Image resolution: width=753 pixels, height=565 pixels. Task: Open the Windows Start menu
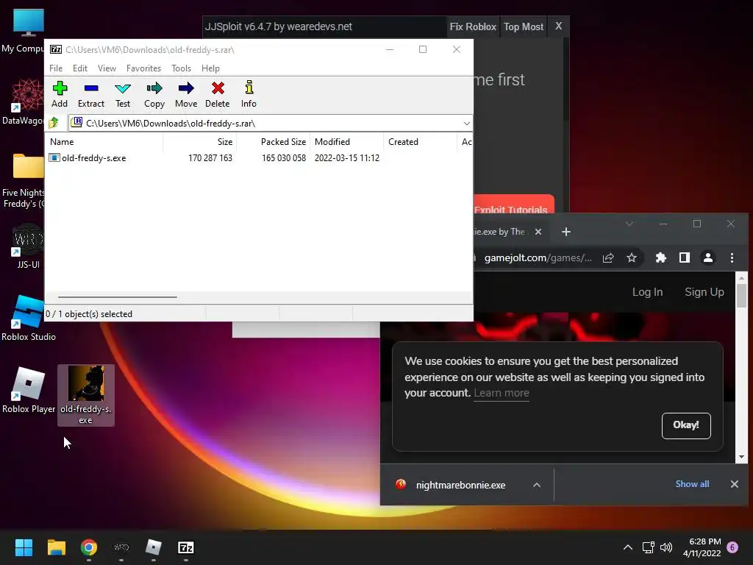tap(24, 547)
